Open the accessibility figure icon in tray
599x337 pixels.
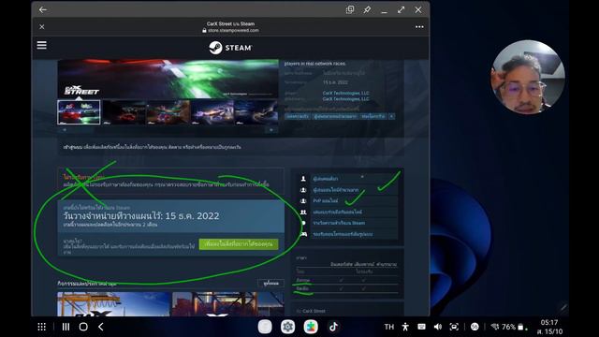pyautogui.click(x=405, y=327)
